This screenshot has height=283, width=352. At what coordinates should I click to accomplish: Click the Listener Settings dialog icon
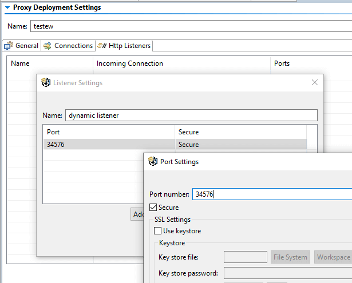point(46,82)
